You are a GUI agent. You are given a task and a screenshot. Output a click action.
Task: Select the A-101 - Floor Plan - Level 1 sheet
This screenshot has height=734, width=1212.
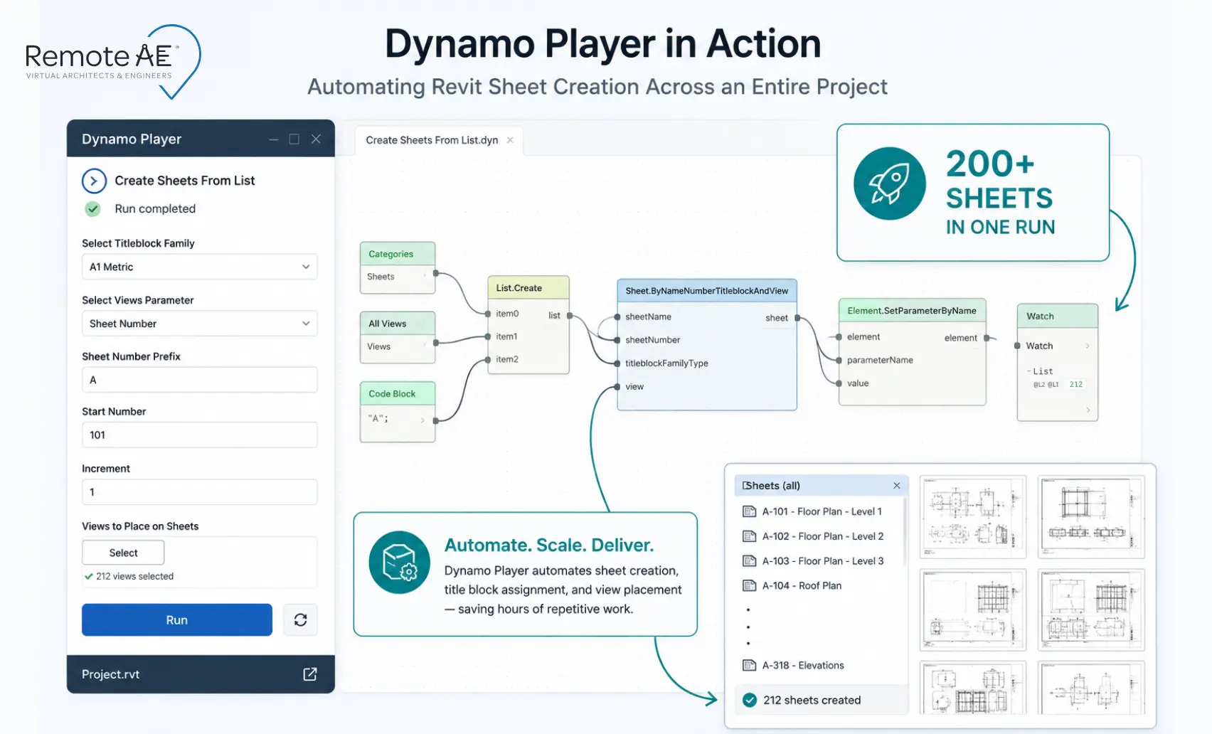click(x=821, y=511)
